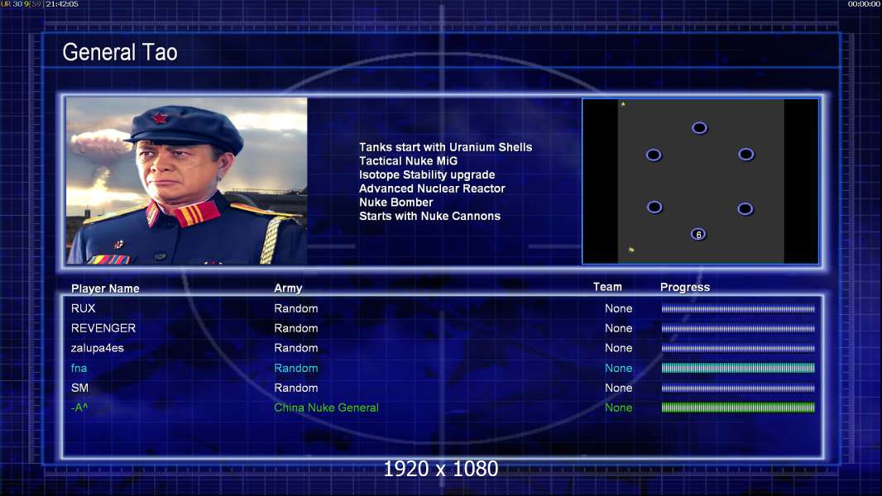The width and height of the screenshot is (882, 496).
Task: Select the southeast start position circle on minimap
Action: click(x=745, y=209)
